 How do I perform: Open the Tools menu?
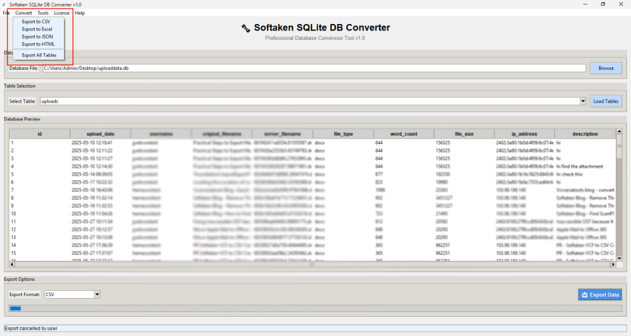[x=43, y=13]
